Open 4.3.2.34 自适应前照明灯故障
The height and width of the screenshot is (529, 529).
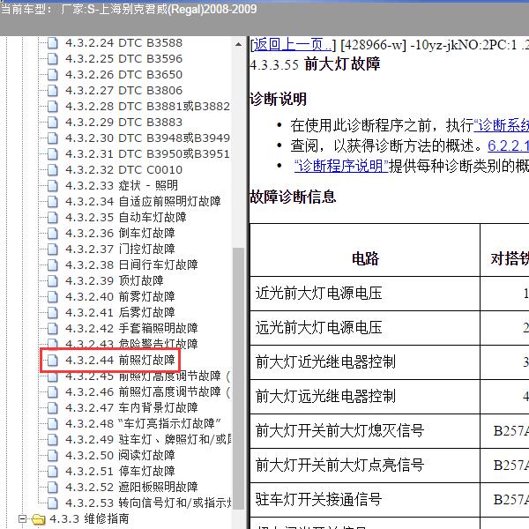coord(143,202)
